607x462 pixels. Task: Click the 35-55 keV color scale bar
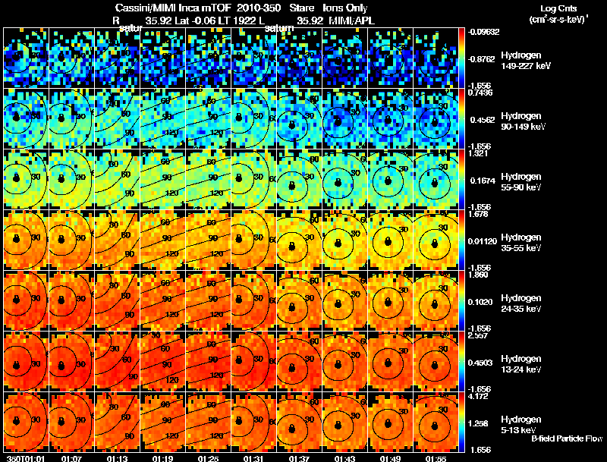[x=461, y=240]
